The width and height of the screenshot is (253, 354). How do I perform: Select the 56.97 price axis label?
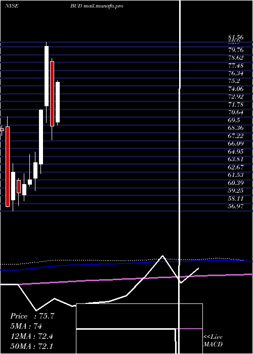pos(236,206)
